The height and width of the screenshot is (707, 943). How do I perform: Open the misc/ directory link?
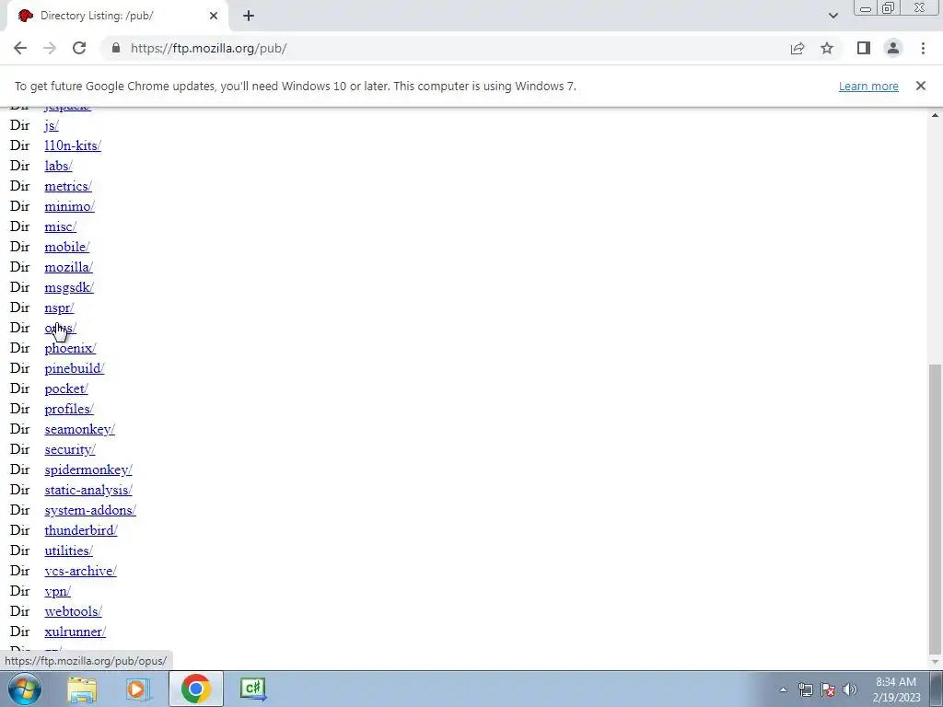[60, 226]
